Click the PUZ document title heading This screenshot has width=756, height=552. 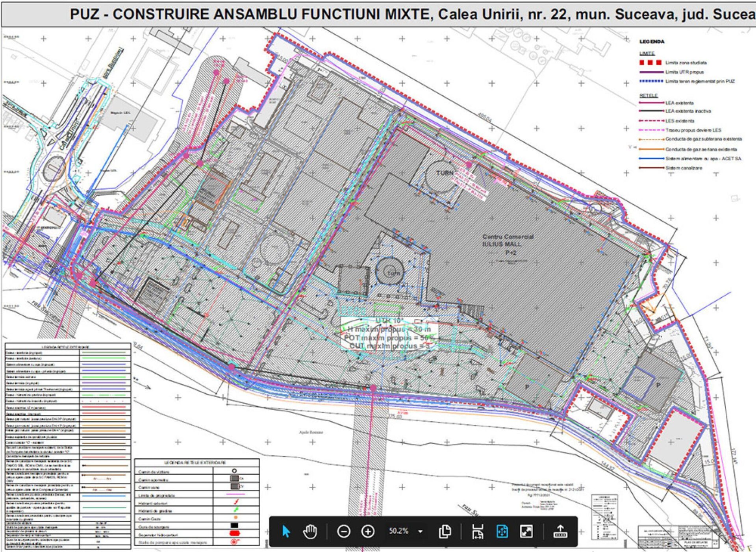pos(413,14)
